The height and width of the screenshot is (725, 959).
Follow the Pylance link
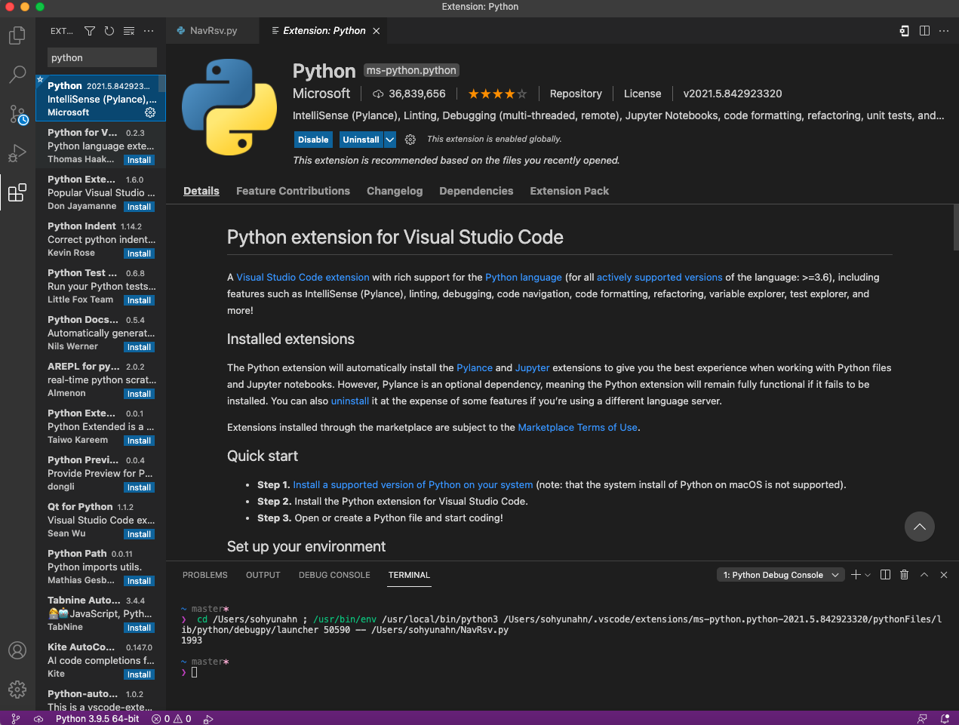(474, 367)
